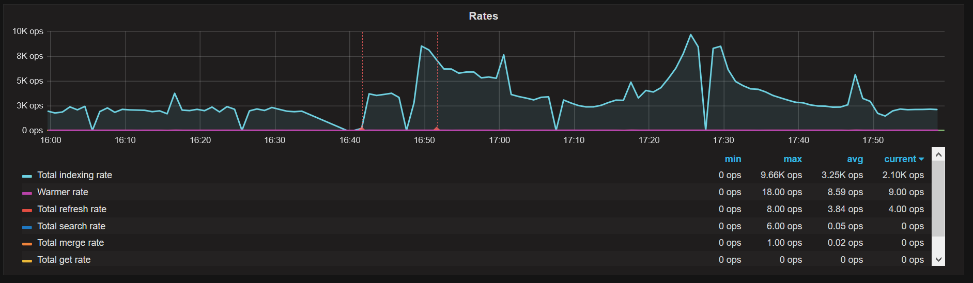Click the Total refresh rate red swatch
This screenshot has width=973, height=283.
[x=27, y=210]
